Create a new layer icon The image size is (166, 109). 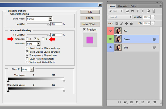point(149,102)
